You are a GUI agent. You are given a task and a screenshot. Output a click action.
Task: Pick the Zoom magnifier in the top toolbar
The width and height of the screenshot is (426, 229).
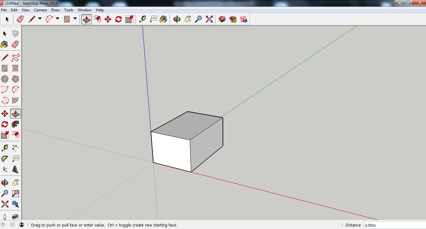(x=198, y=19)
